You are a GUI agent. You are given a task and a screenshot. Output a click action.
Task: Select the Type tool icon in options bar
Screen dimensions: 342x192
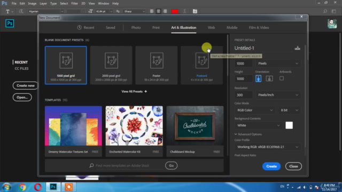click(x=7, y=11)
